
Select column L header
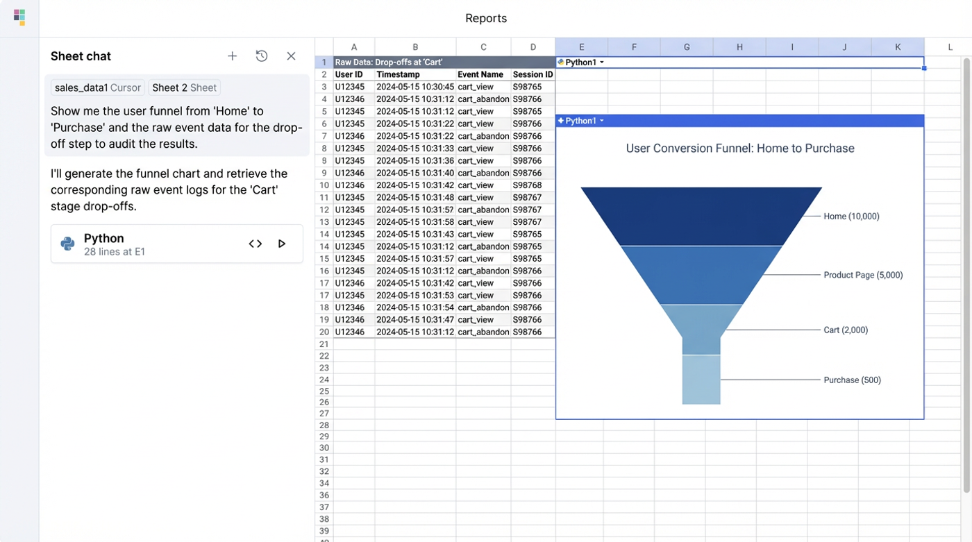950,47
